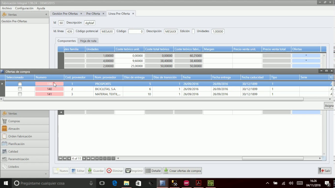This screenshot has height=188, width=335.
Task: Go to first record in grid navigator
Action: coord(60,158)
